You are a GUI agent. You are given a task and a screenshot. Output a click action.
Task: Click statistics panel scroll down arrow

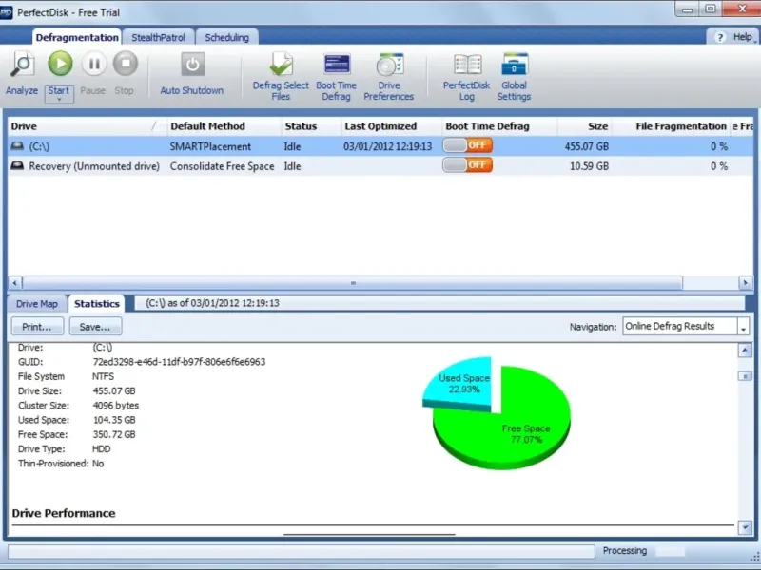(x=745, y=527)
